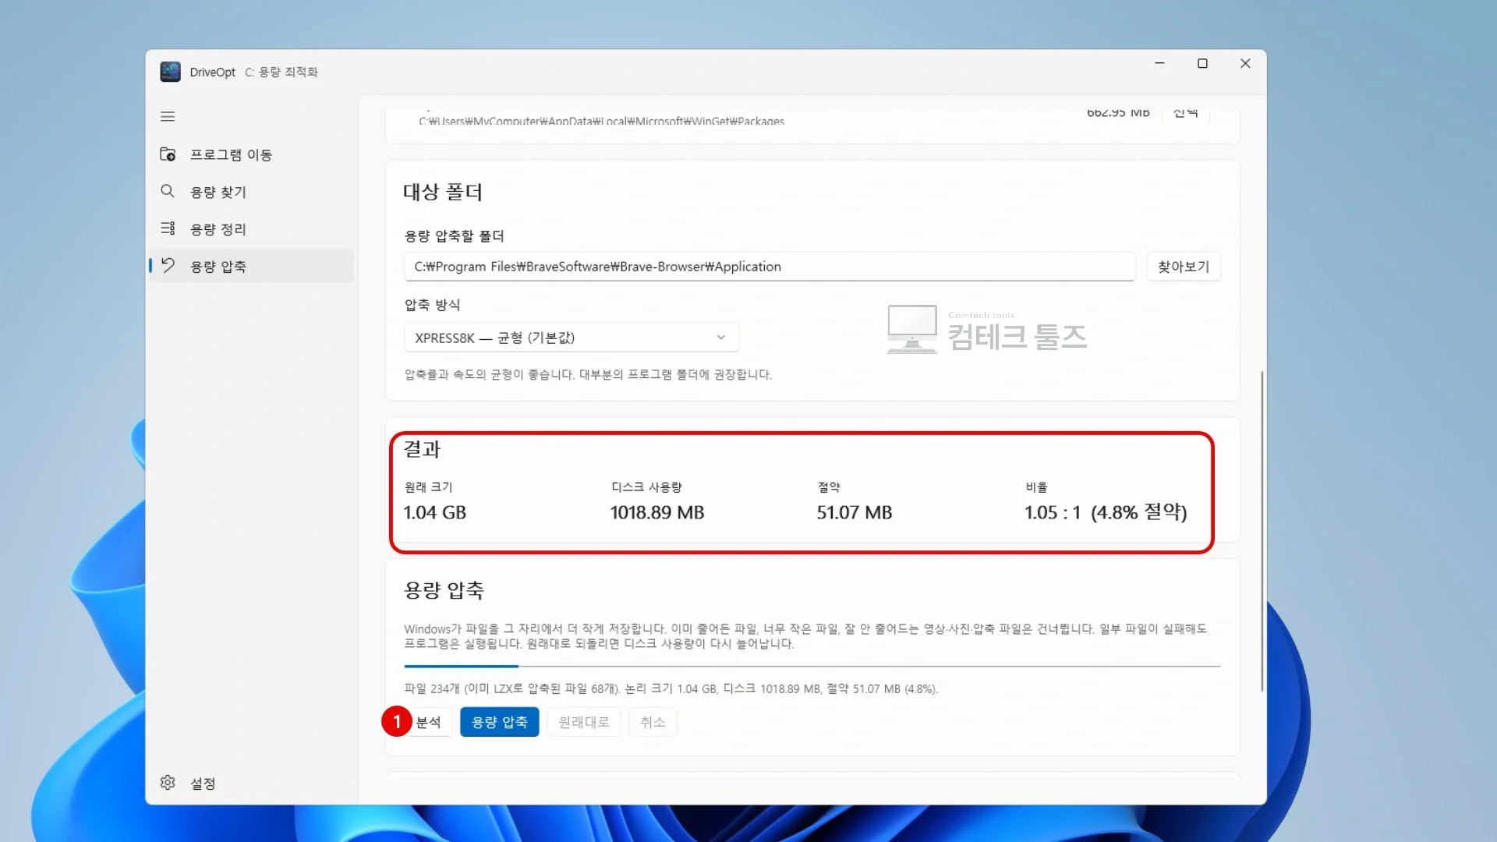This screenshot has height=842, width=1497.
Task: Click the 용량 압축 compress icon
Action: coord(168,265)
